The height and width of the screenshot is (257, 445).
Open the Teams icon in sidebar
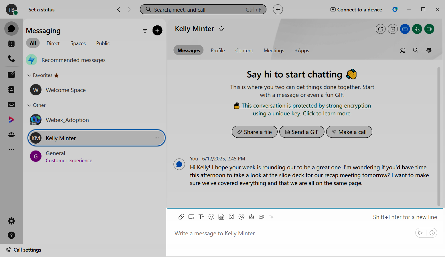click(11, 134)
